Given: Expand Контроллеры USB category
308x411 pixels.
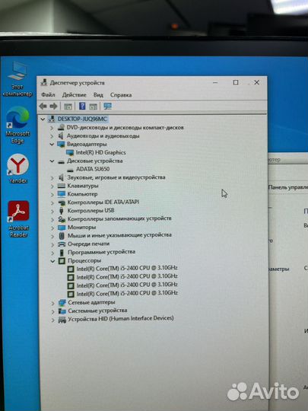Looking at the screenshot, I should [52, 211].
